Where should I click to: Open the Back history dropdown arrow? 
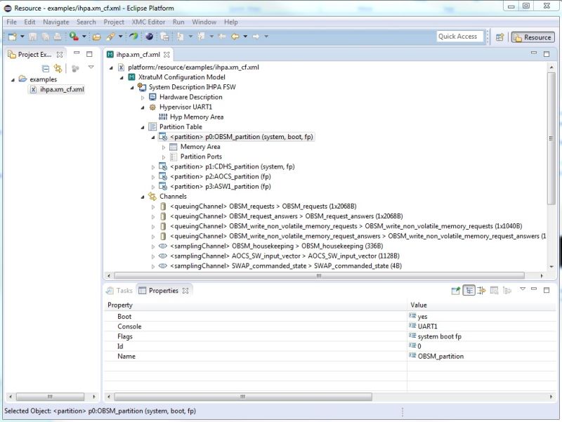(x=245, y=37)
